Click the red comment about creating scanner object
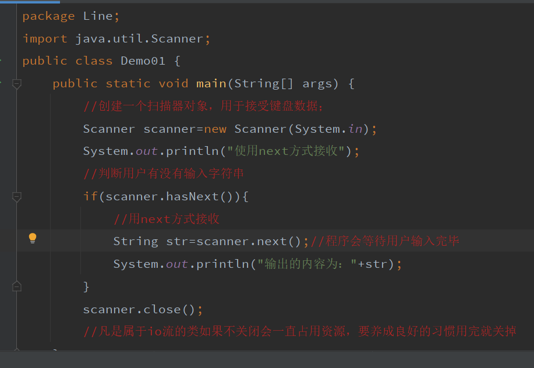The width and height of the screenshot is (534, 368). (x=203, y=106)
